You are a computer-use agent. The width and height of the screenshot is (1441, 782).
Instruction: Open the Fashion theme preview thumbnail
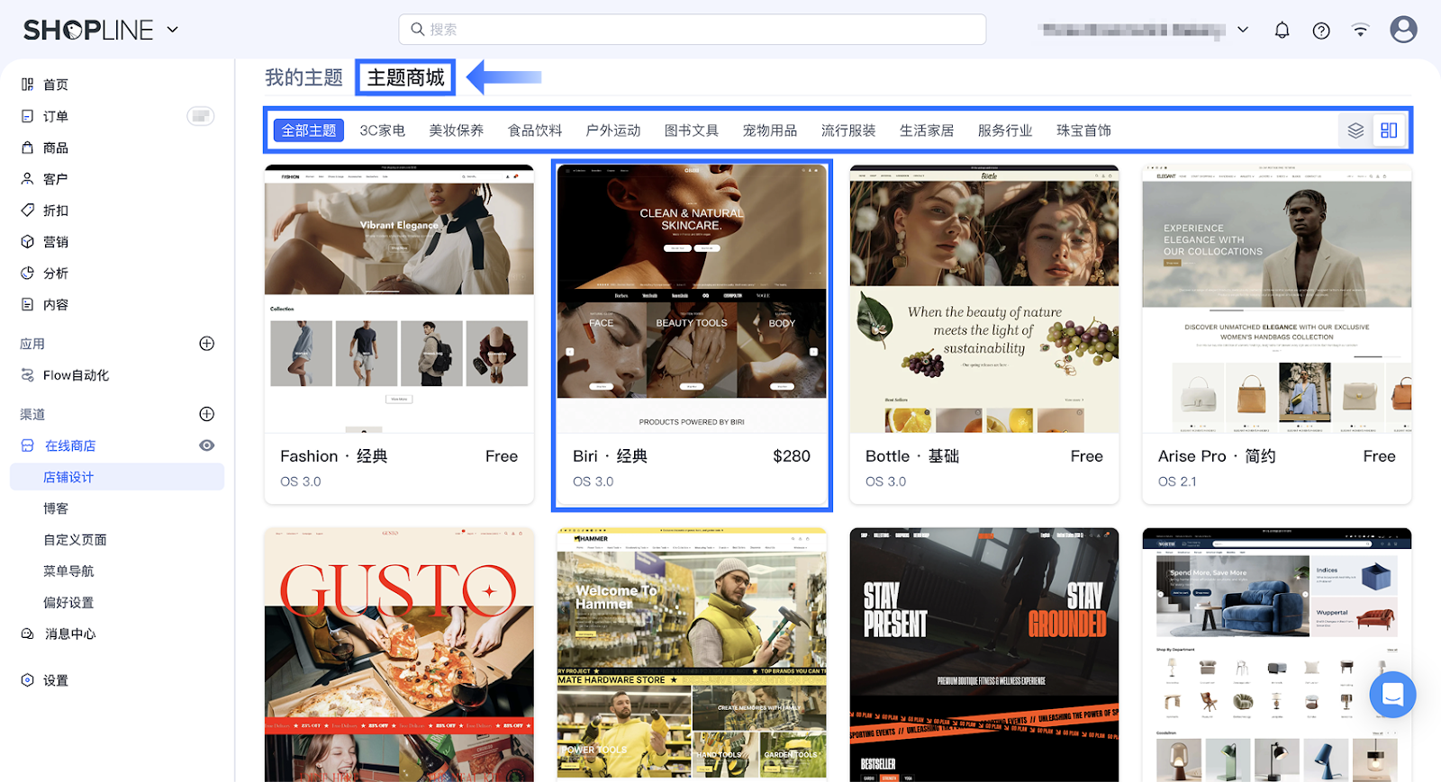click(399, 299)
